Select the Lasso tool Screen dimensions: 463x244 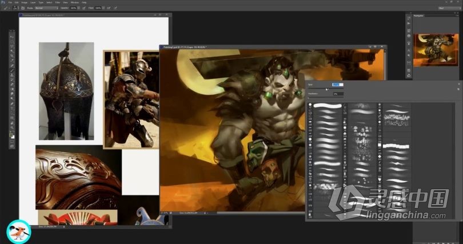[x=12, y=46]
